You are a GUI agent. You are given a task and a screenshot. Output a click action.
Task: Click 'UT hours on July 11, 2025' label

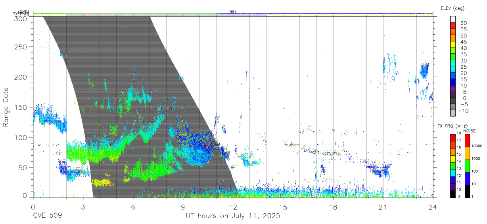233,216
